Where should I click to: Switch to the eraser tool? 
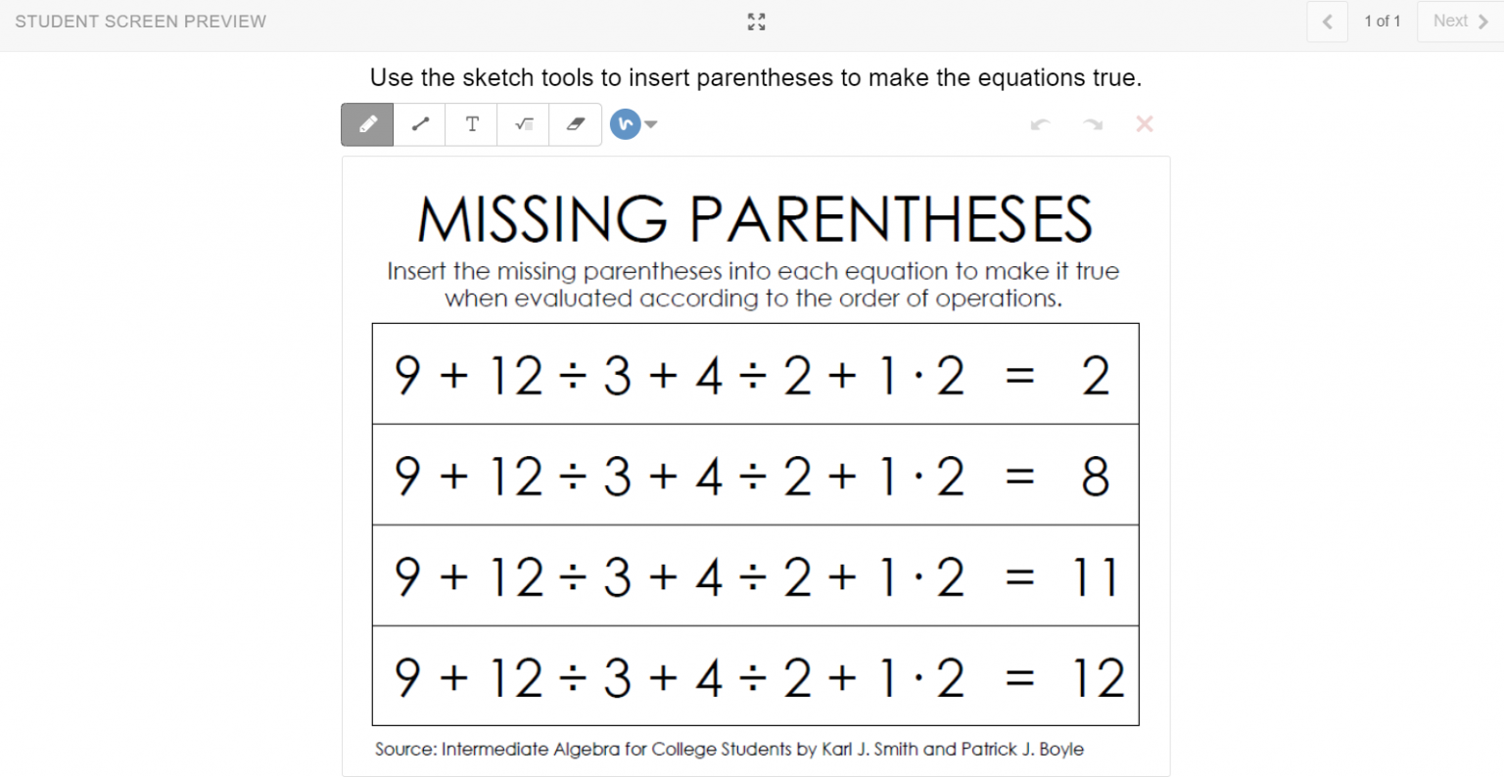[575, 124]
